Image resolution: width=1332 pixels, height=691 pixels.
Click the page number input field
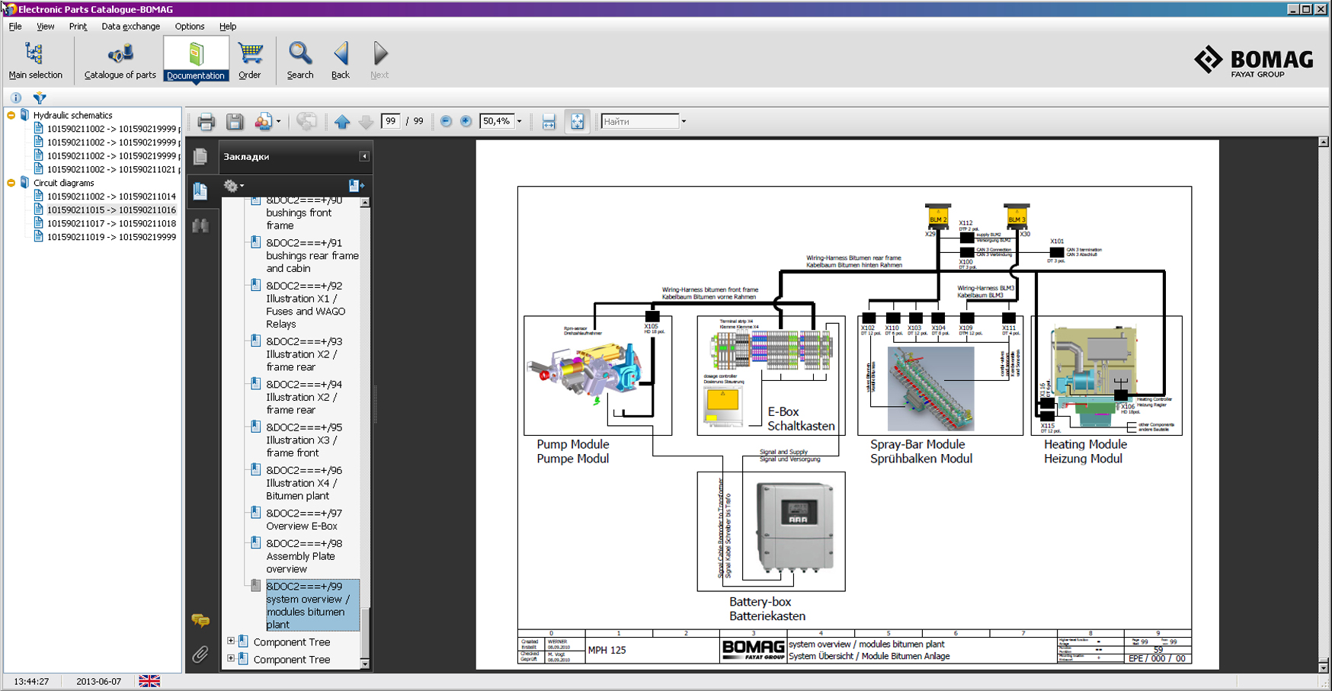click(390, 122)
